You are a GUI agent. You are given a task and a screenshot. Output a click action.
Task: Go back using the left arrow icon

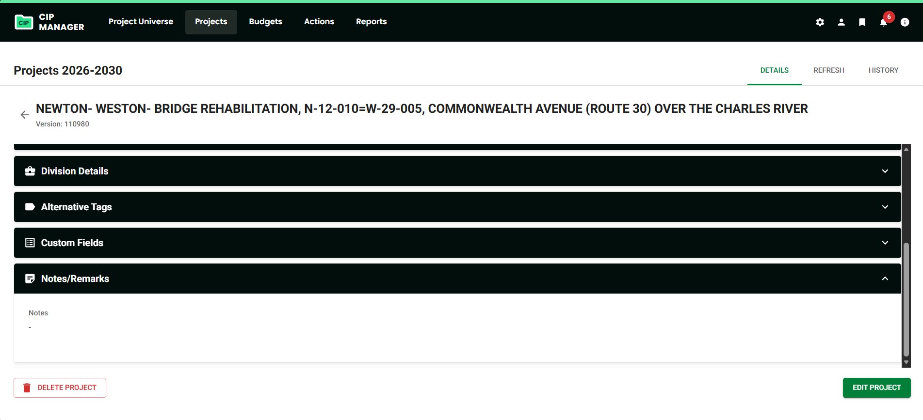click(x=25, y=115)
